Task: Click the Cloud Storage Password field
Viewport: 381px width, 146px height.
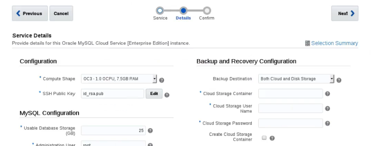Action: point(291,123)
